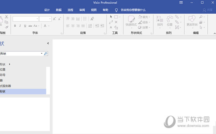Open the Process (流程) tab
The height and width of the screenshot is (134, 216).
(x=70, y=10)
